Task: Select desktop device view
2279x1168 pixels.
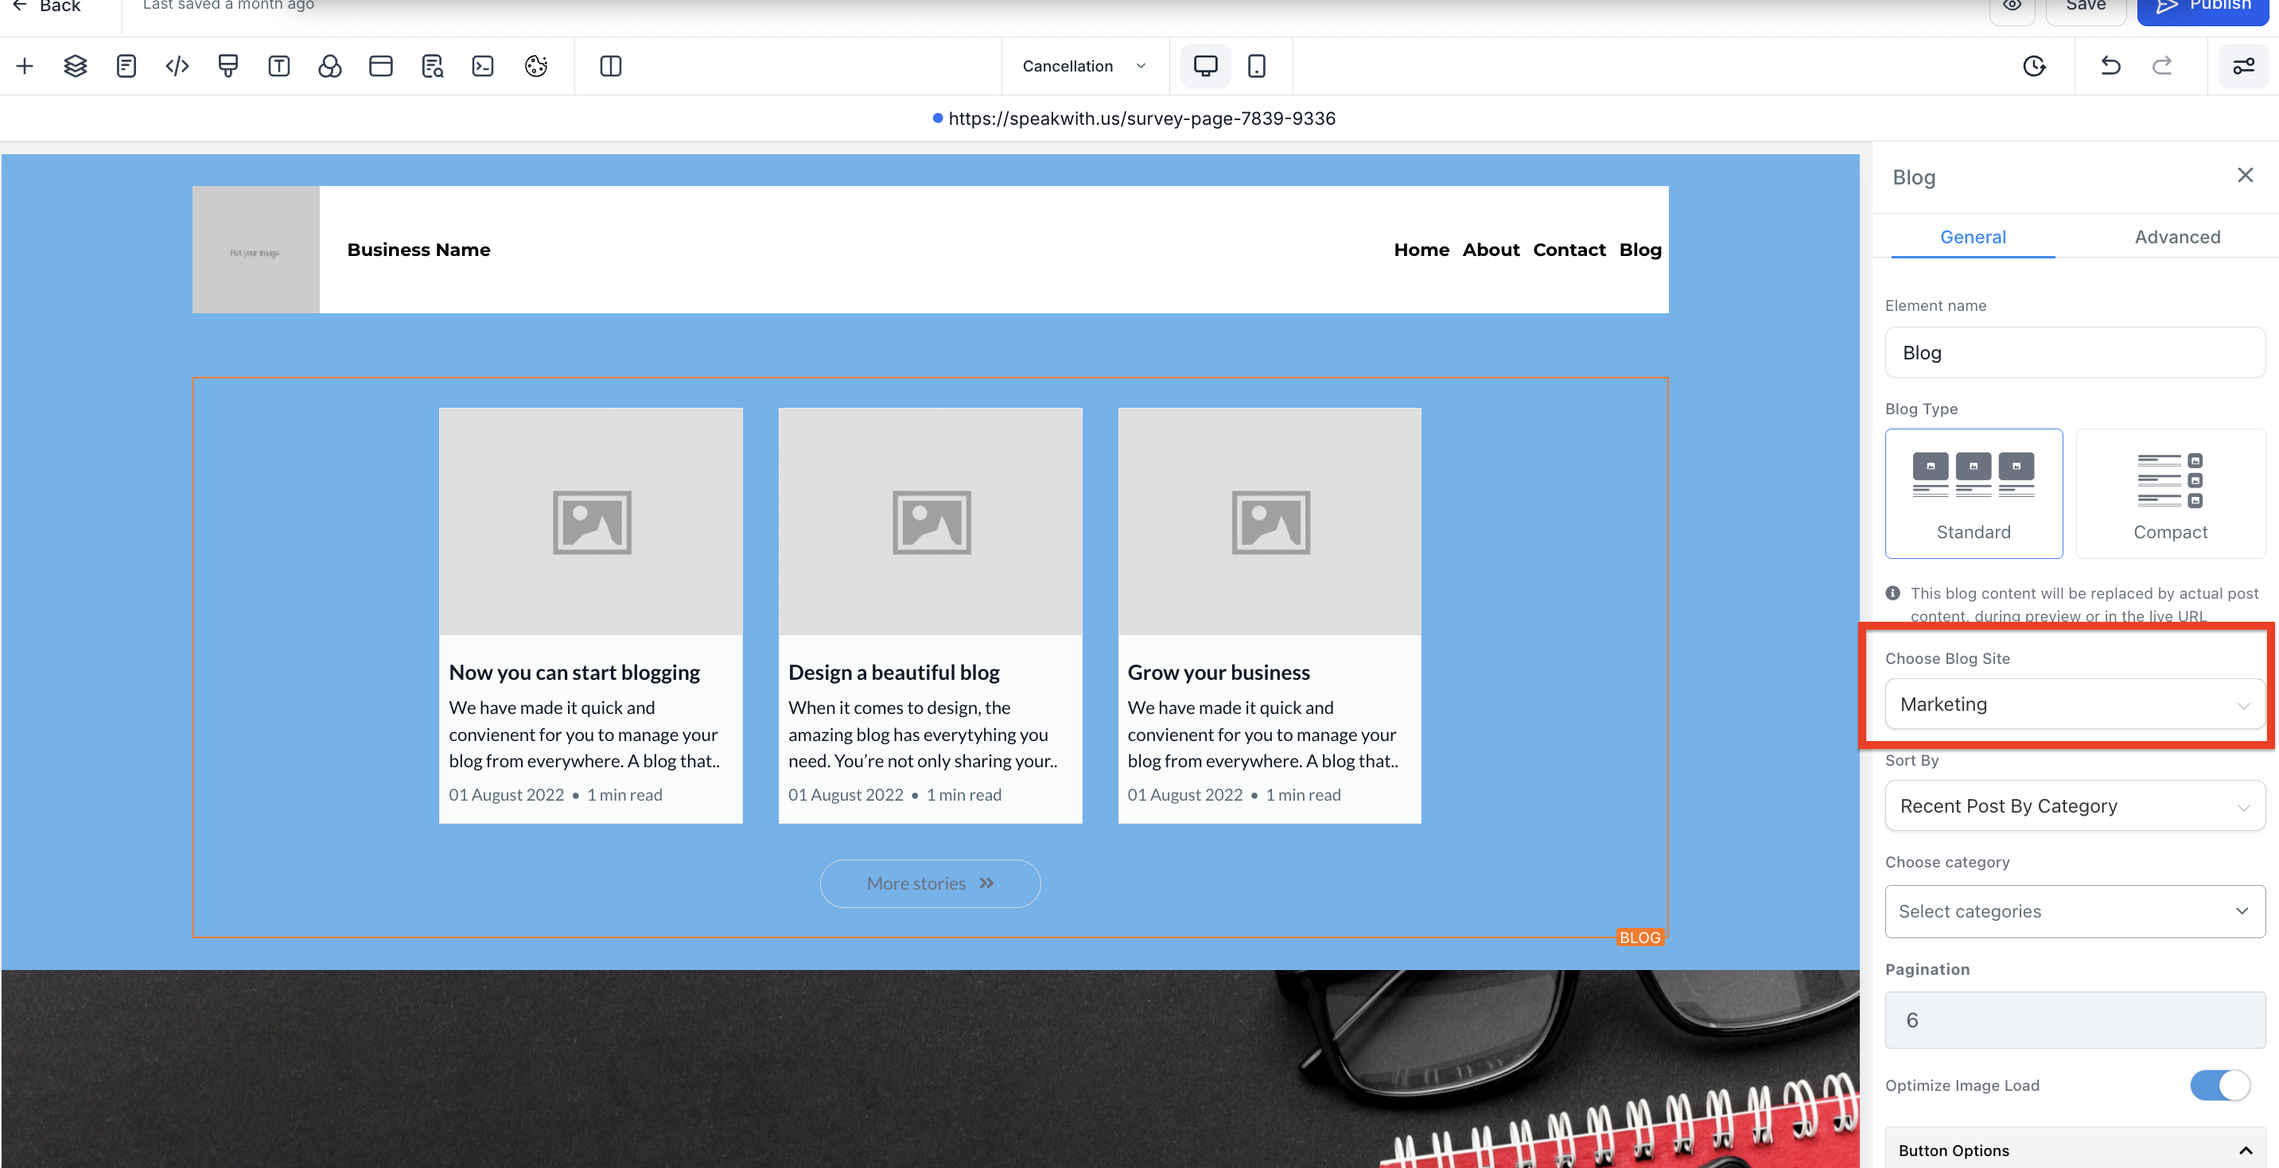Action: point(1205,66)
